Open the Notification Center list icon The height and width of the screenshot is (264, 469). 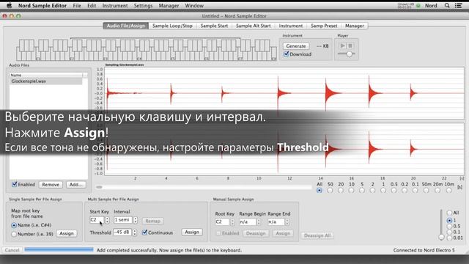(x=458, y=5)
